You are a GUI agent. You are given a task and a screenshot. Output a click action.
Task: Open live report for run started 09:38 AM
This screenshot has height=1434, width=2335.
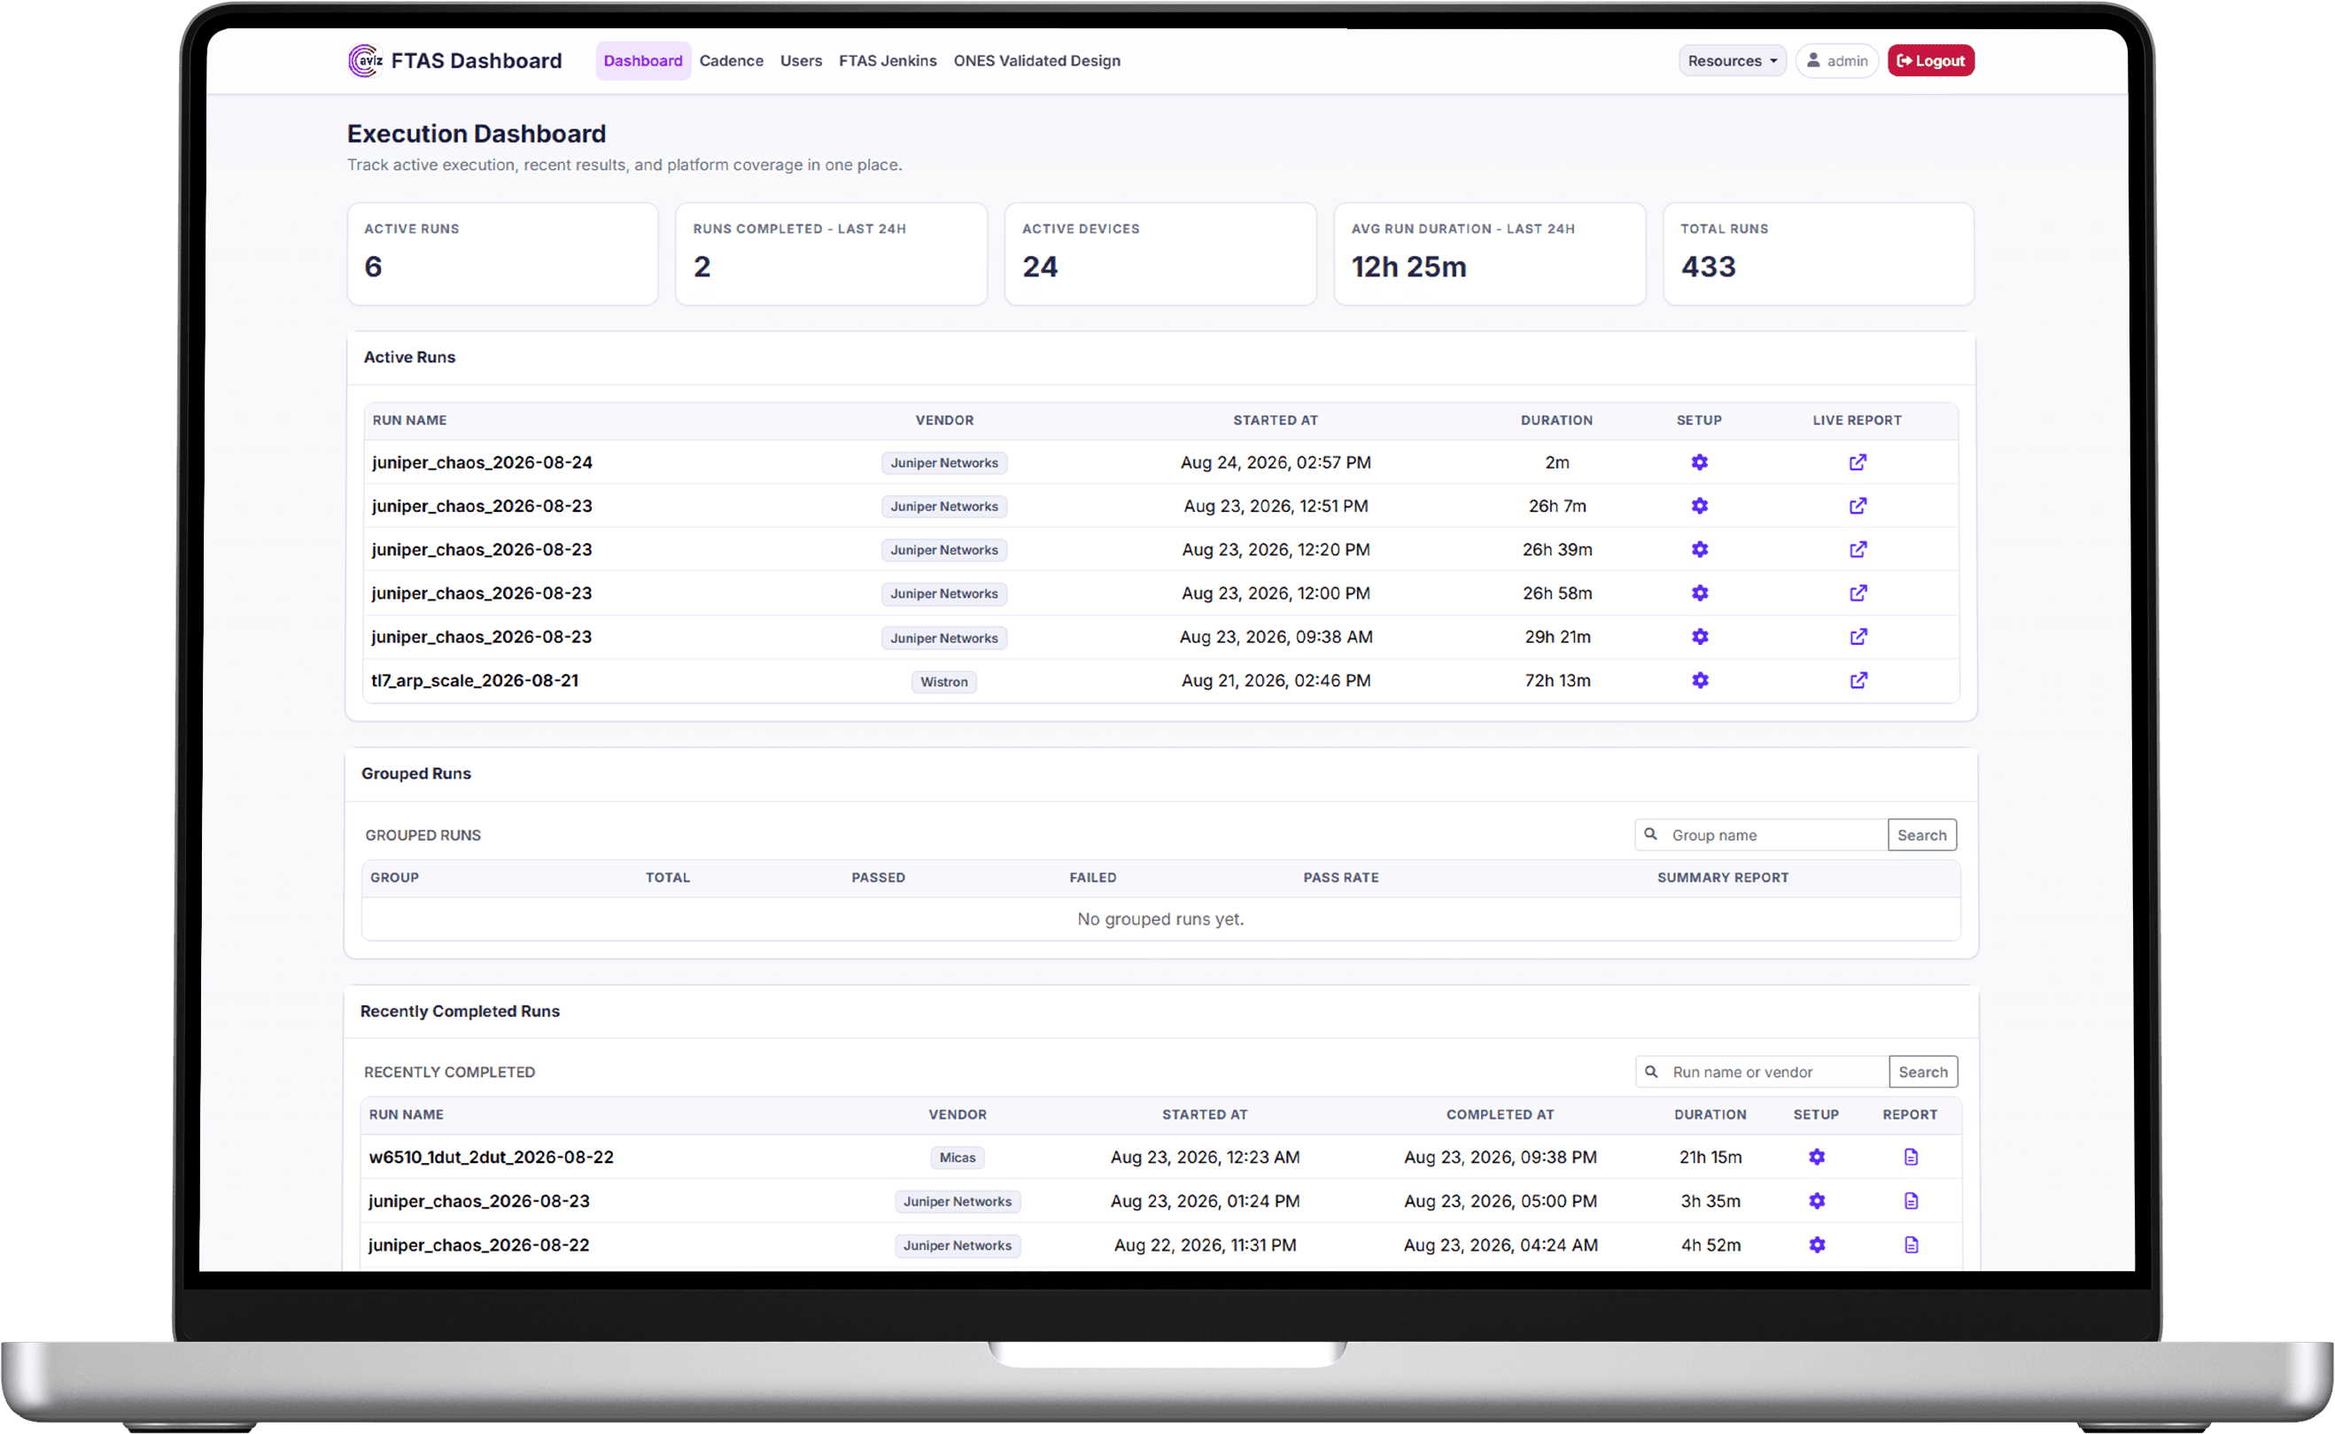(x=1858, y=636)
